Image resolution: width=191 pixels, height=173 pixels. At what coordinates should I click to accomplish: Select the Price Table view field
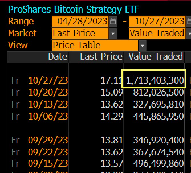95,46
